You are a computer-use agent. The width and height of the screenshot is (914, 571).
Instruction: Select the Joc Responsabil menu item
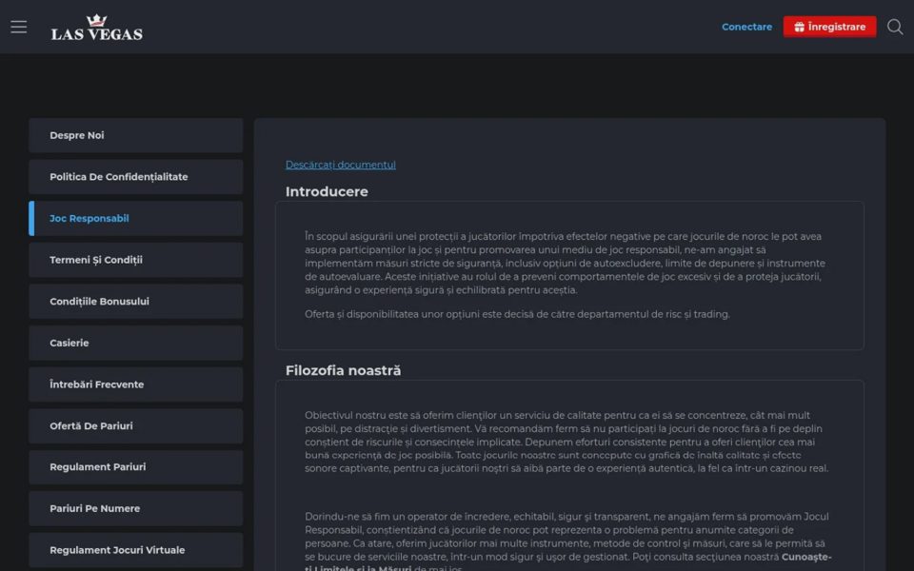pos(136,219)
